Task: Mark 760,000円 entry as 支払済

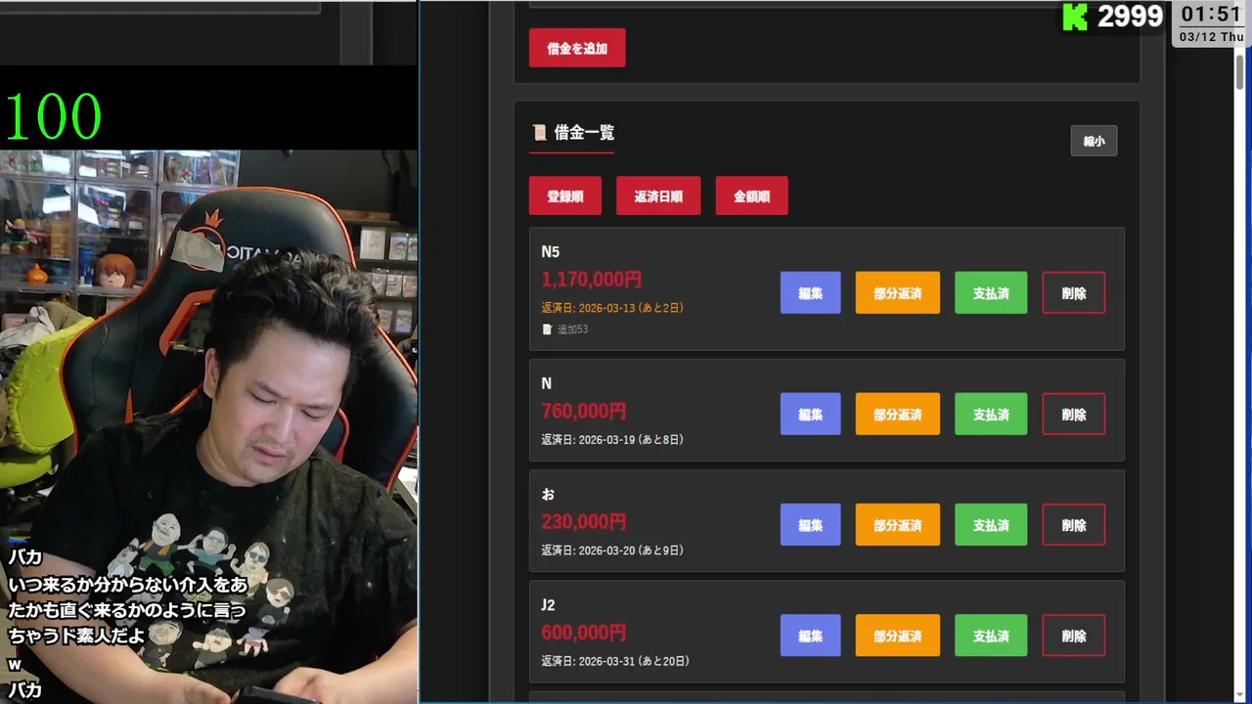Action: [x=991, y=414]
